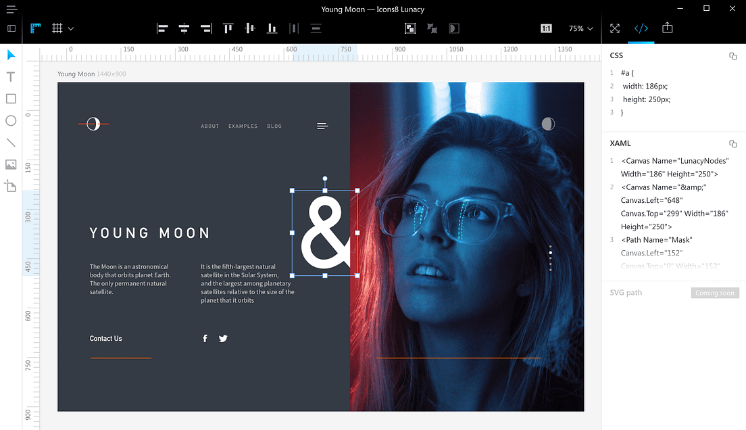
Task: Click the mask icon in toolbar
Action: click(x=454, y=28)
